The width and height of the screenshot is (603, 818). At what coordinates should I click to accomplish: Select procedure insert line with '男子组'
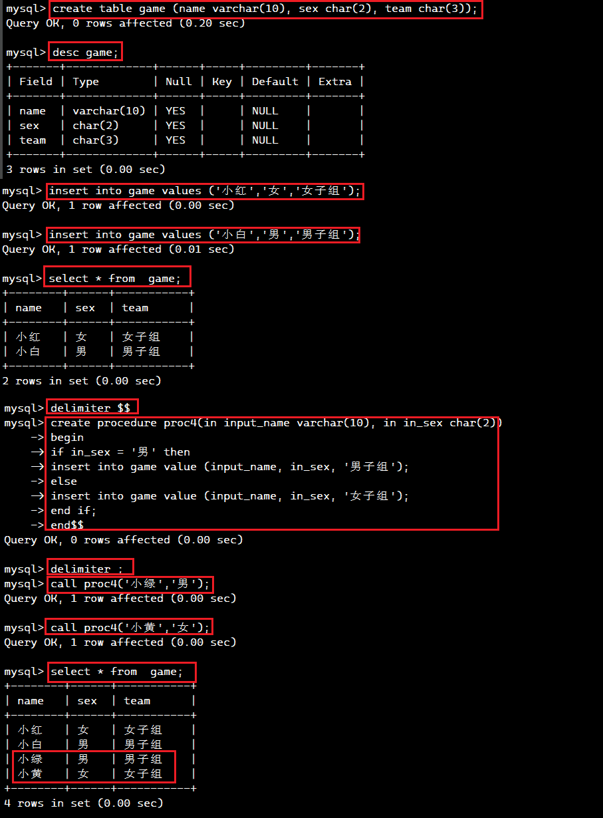(230, 467)
